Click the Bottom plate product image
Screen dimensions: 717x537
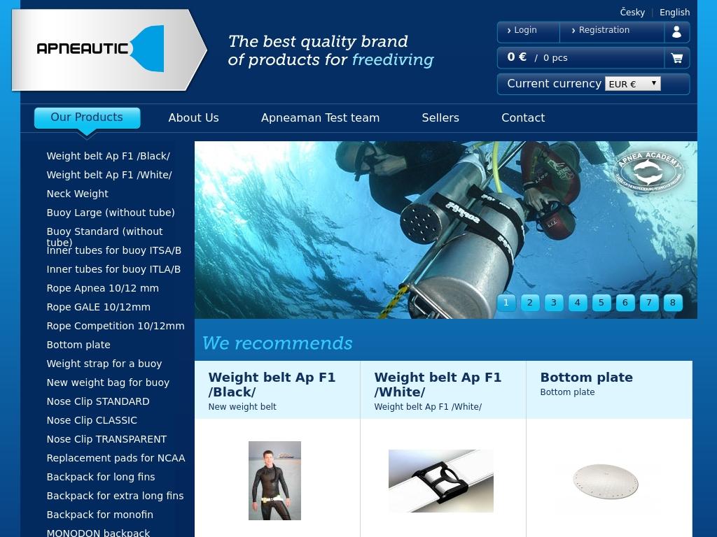[605, 481]
